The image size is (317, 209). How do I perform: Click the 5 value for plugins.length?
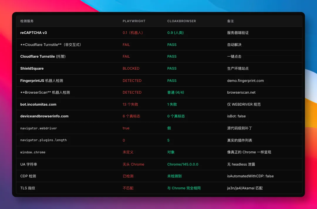click(x=168, y=140)
